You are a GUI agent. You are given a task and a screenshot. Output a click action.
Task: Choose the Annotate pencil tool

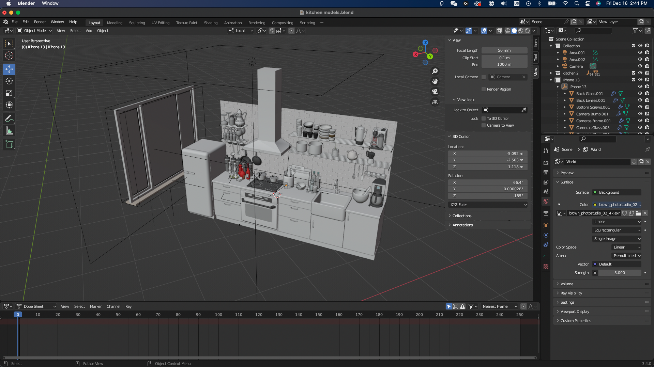(x=9, y=119)
